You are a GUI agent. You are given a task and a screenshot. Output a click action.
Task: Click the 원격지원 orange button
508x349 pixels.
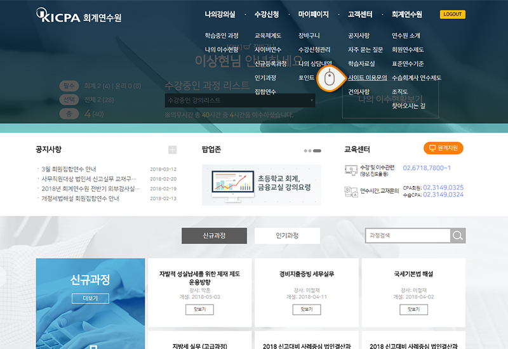pos(443,148)
